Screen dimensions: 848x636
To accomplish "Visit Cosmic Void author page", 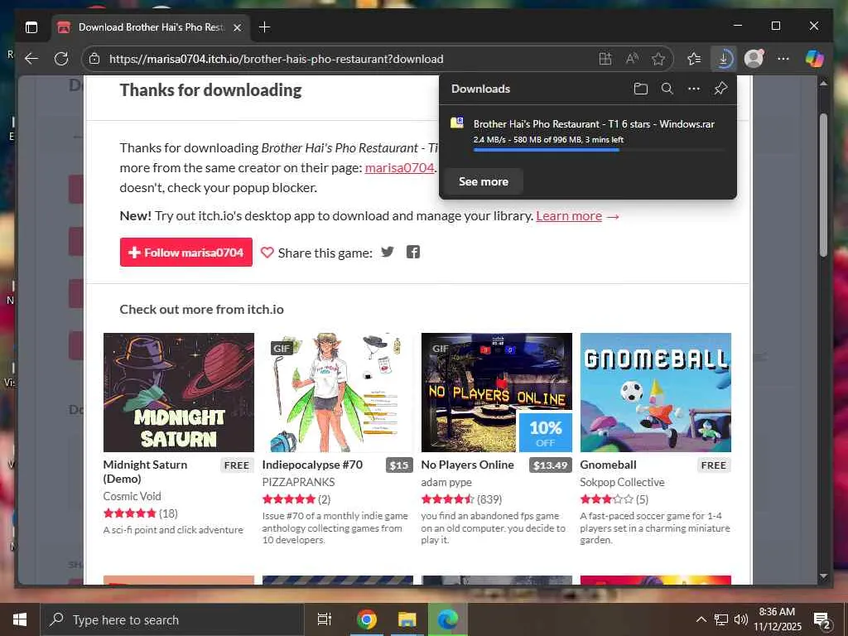I will coord(132,496).
